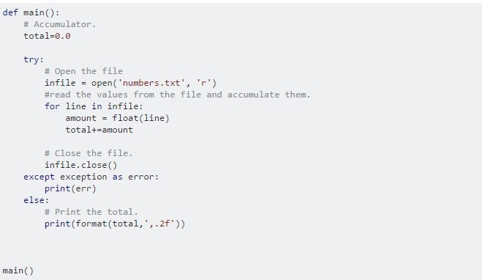
Task: Click the '# Open the file' comment
Action: [83, 71]
